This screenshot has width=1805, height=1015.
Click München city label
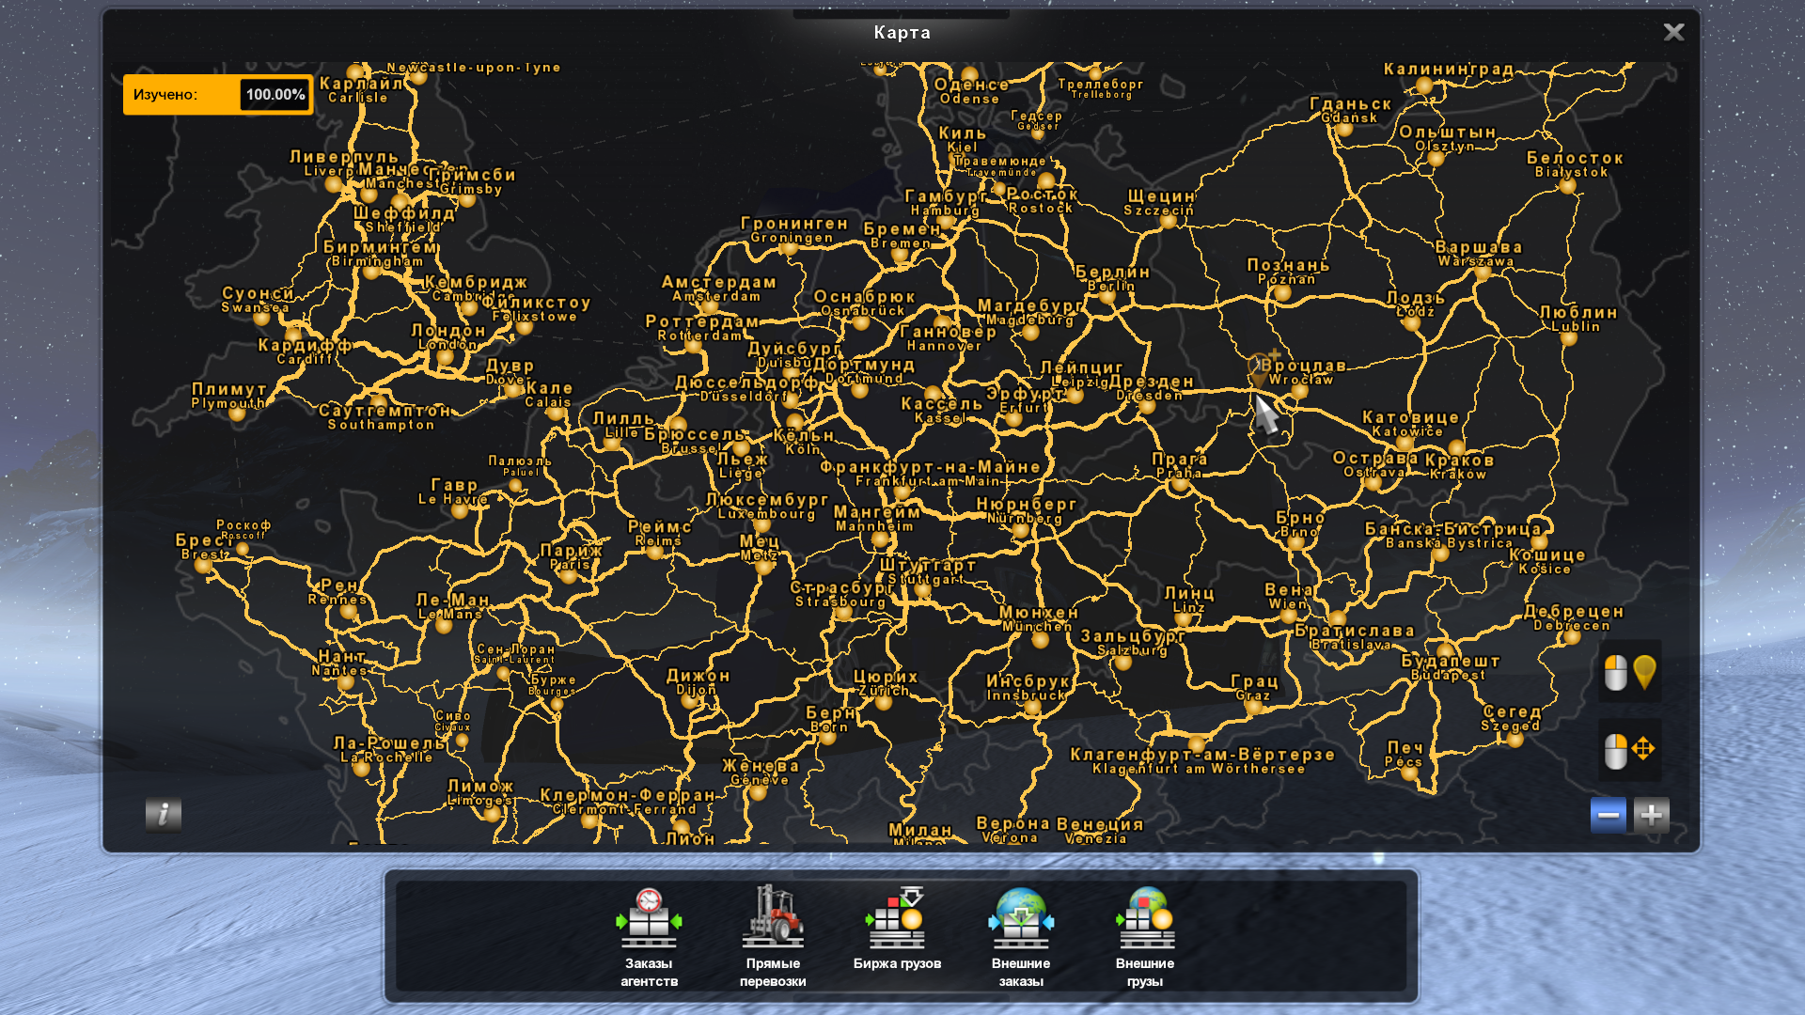[1037, 627]
